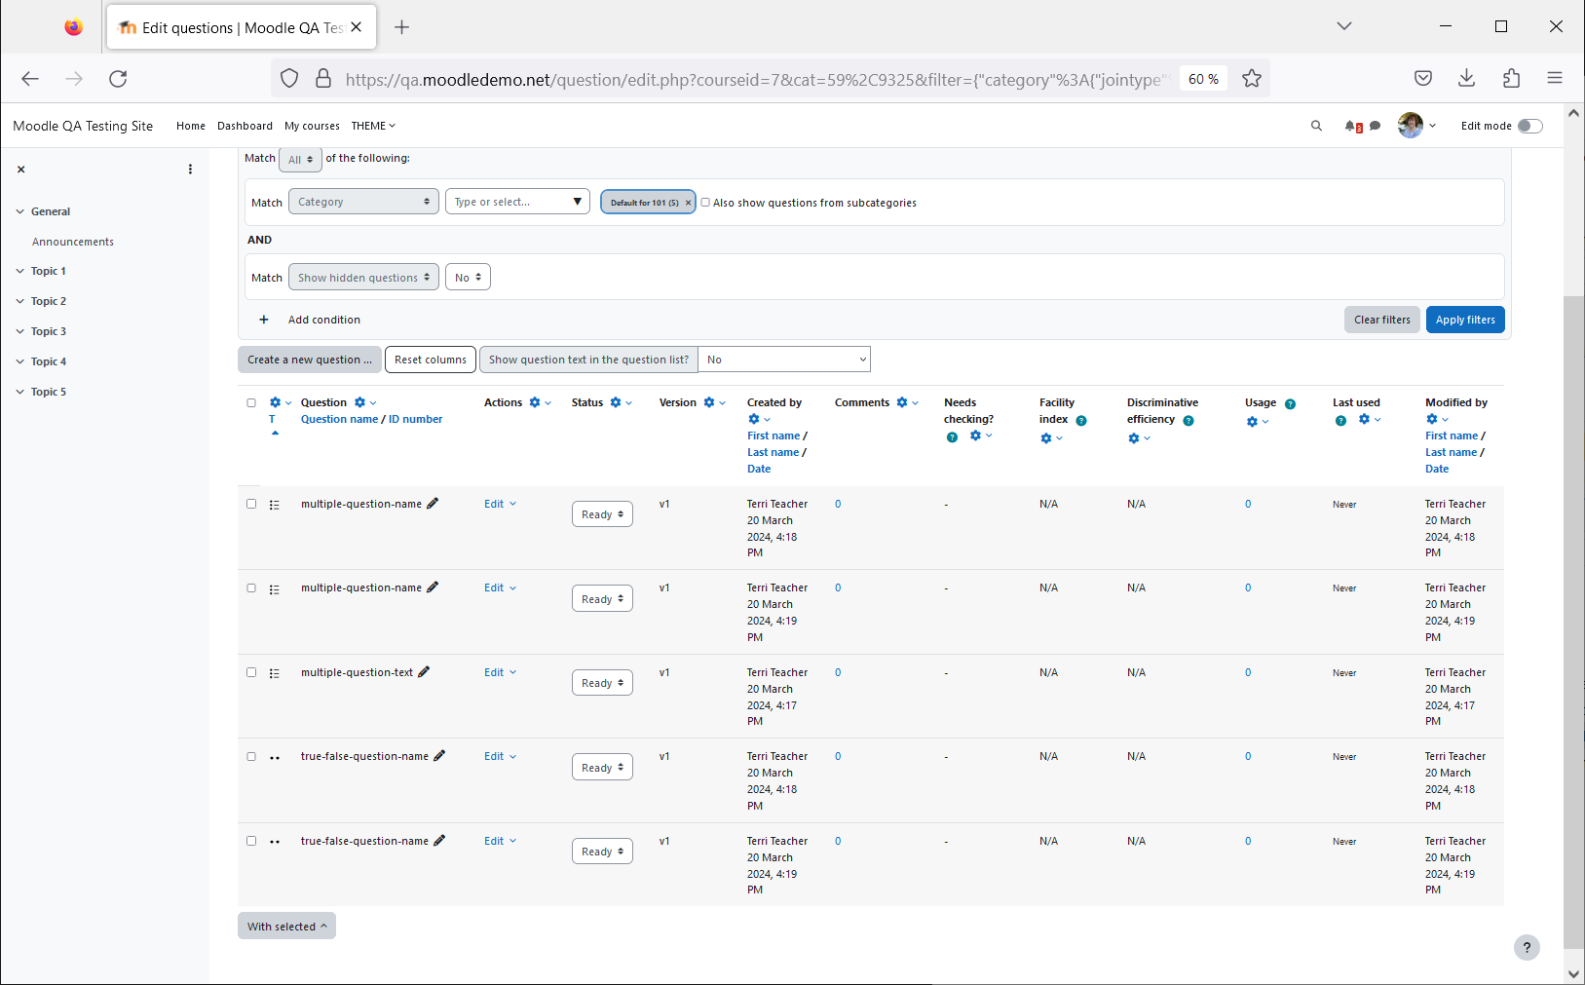Open the user avatar menu

click(x=1416, y=125)
